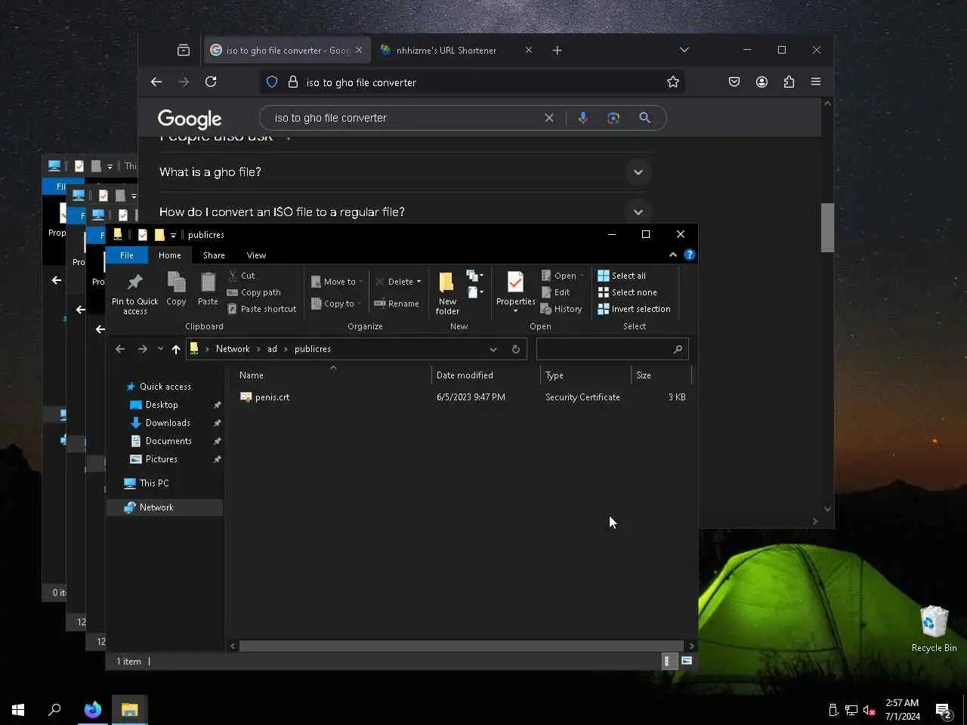Open Properties dropdown in ribbon
The height and width of the screenshot is (725, 967).
point(516,311)
